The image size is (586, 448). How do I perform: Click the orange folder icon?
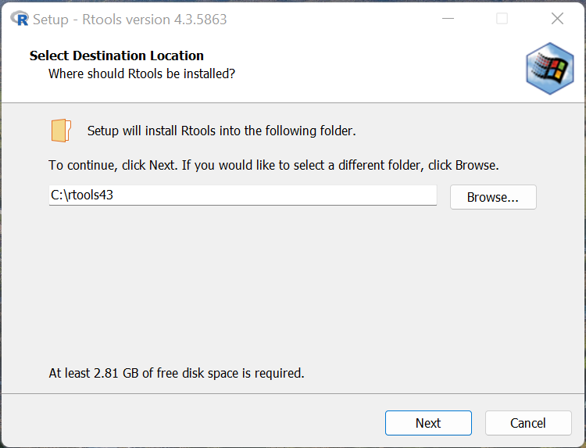click(61, 131)
